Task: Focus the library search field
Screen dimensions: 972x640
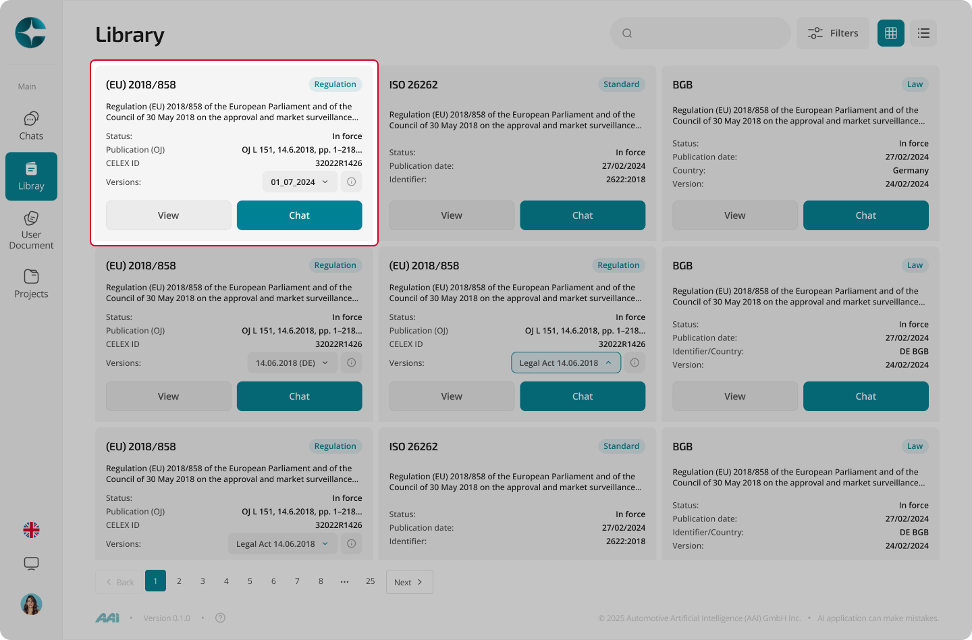Action: (x=701, y=33)
